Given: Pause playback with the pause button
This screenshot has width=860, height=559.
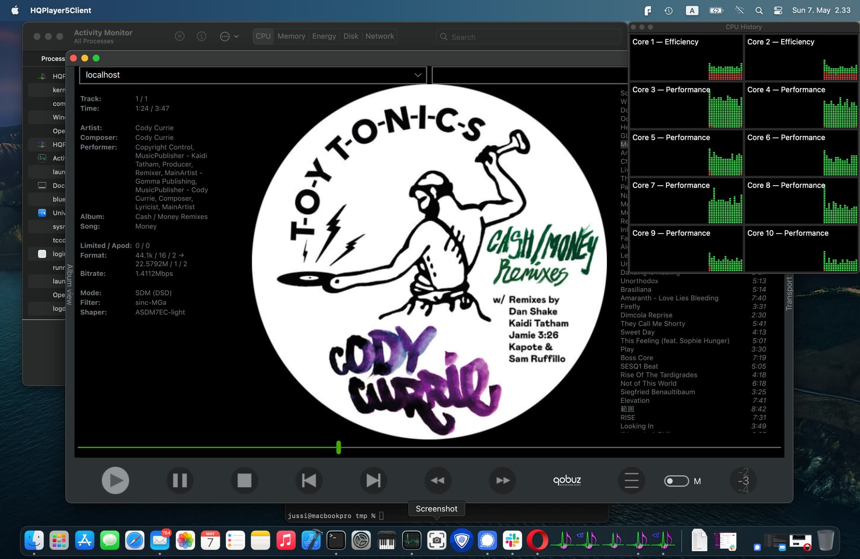Looking at the screenshot, I should click(180, 481).
